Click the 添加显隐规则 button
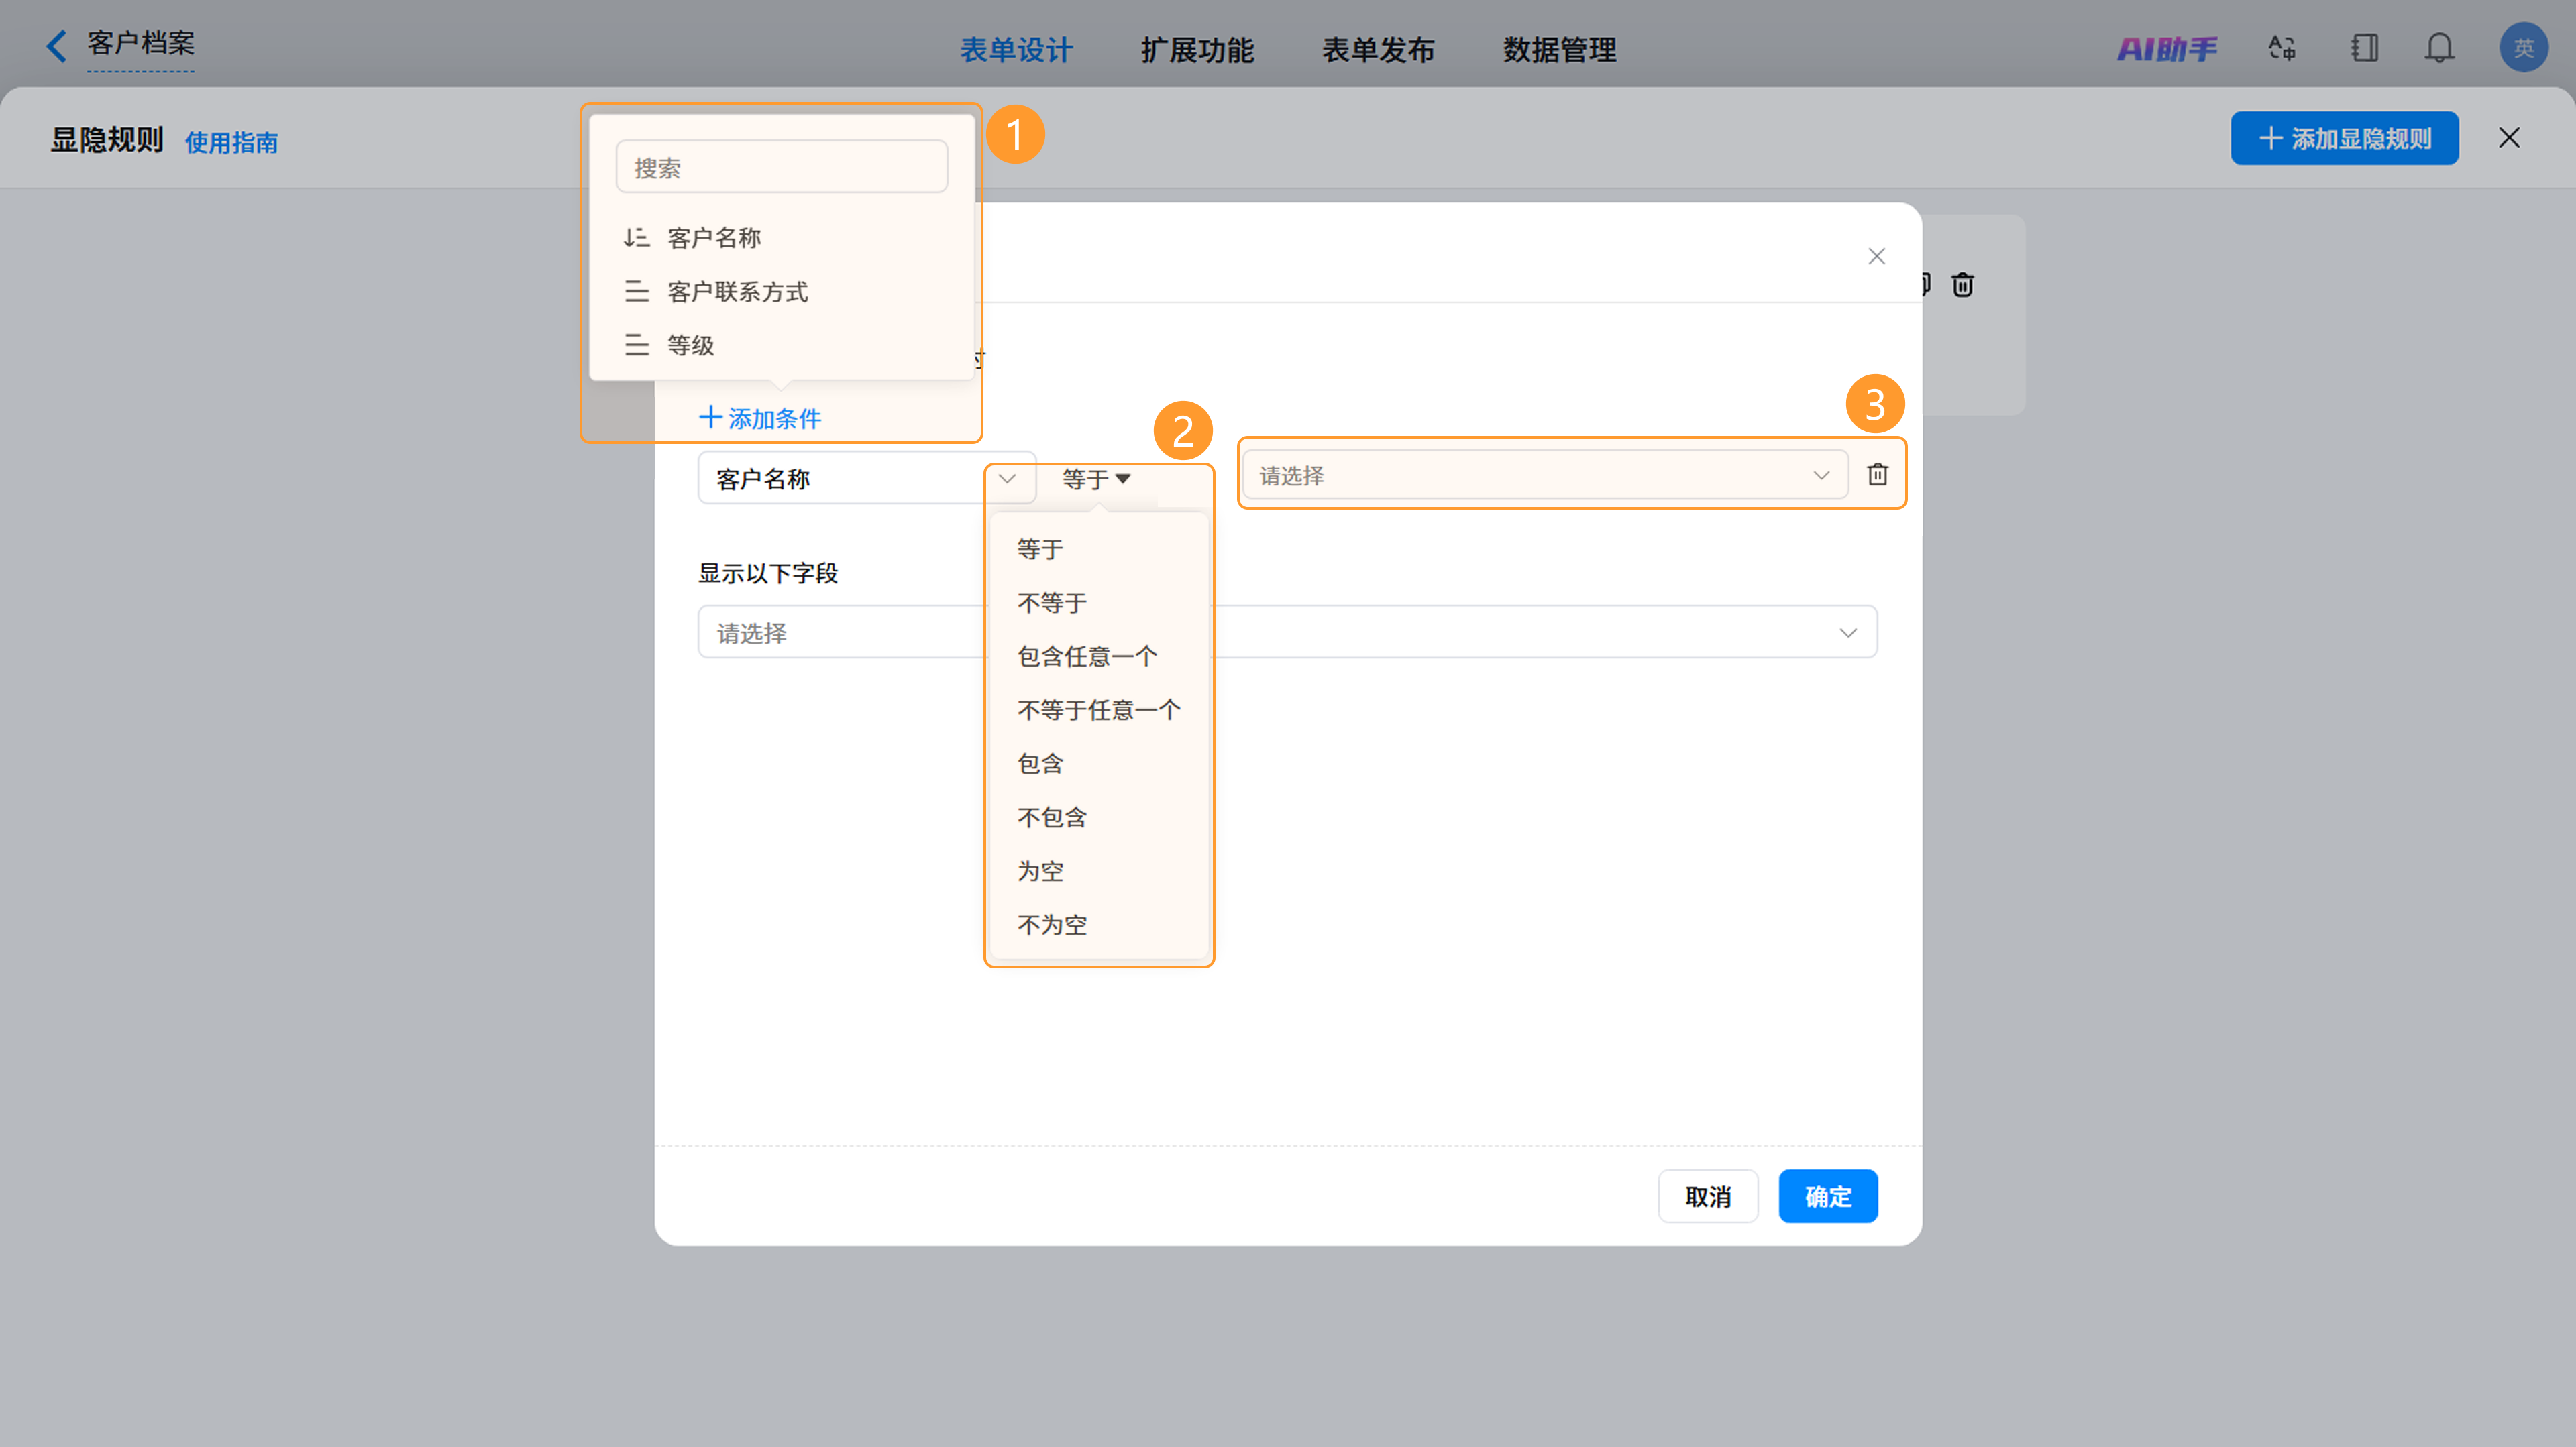This screenshot has width=2576, height=1447. pyautogui.click(x=2344, y=138)
